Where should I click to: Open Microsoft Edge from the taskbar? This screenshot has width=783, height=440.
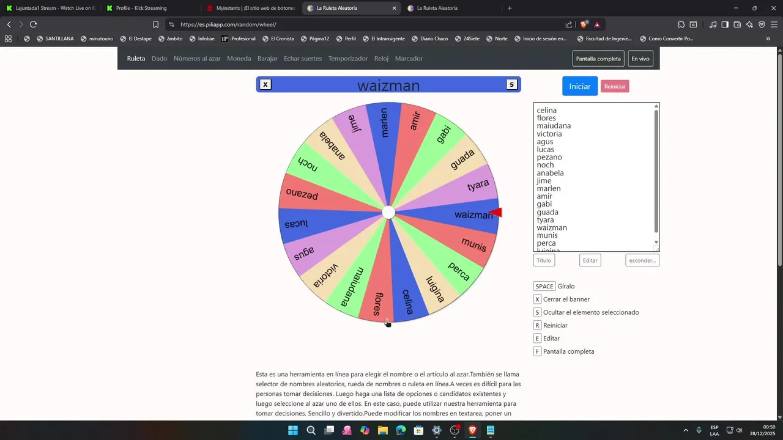[x=401, y=430]
